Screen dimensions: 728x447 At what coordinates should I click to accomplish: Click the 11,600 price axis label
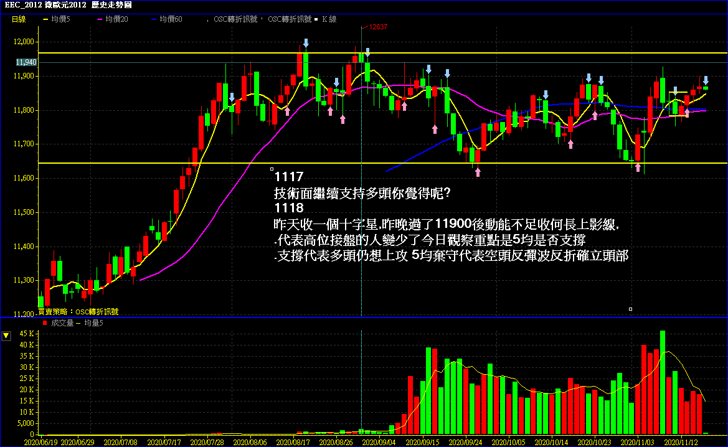23,178
